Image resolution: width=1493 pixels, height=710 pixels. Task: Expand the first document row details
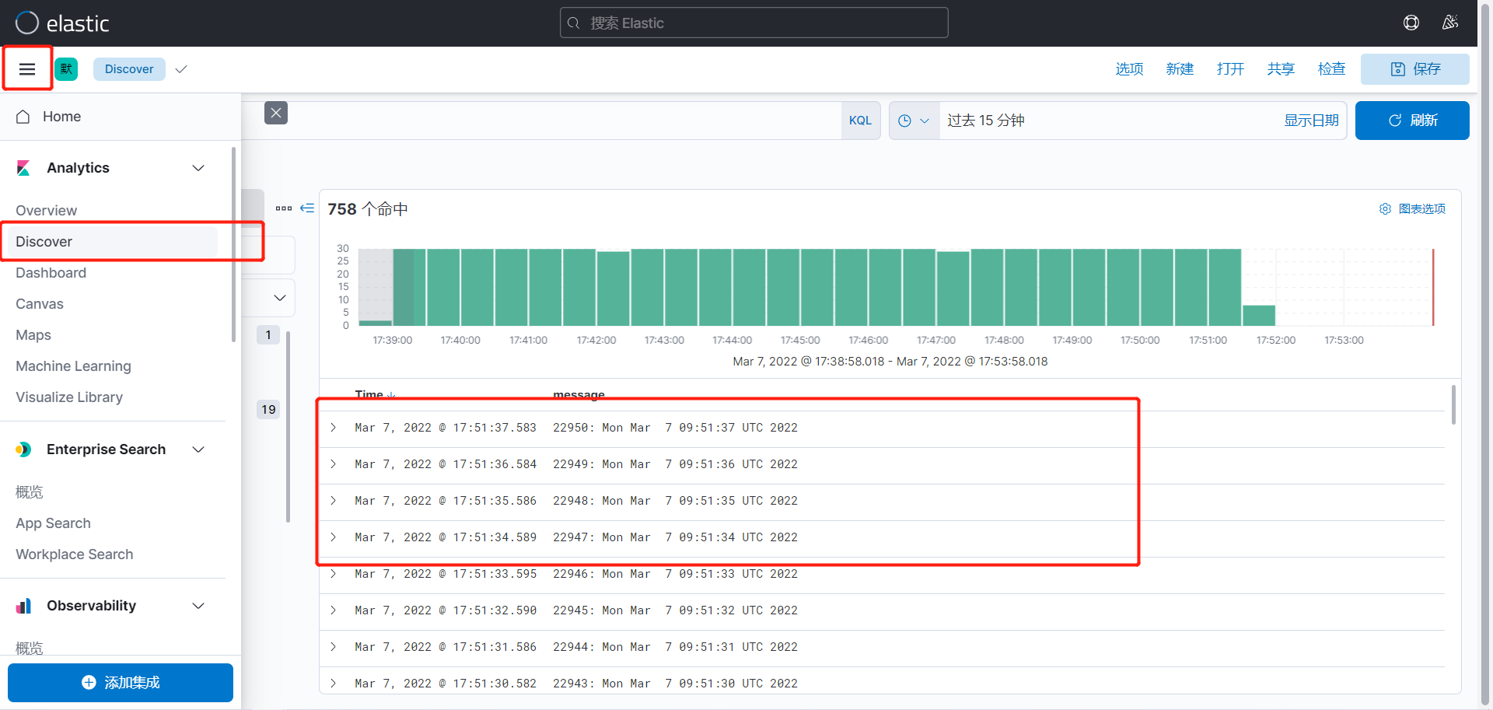[x=334, y=427]
